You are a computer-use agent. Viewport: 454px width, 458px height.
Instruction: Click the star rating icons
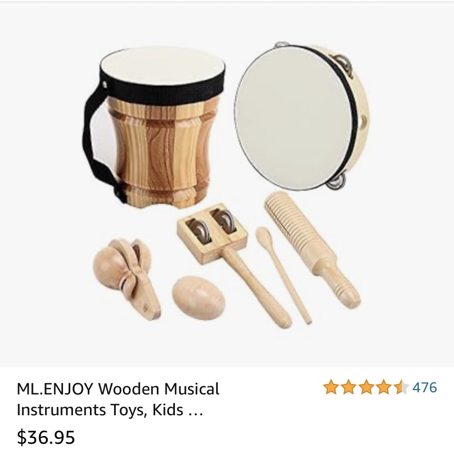(366, 387)
